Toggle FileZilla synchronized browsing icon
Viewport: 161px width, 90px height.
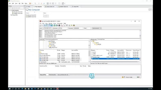[x=72, y=25]
